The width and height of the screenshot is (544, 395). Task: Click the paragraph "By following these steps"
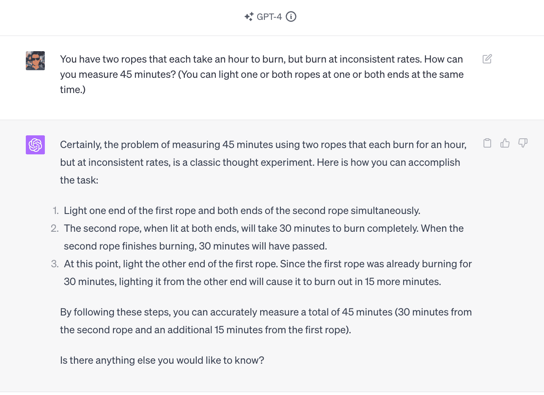pyautogui.click(x=266, y=321)
